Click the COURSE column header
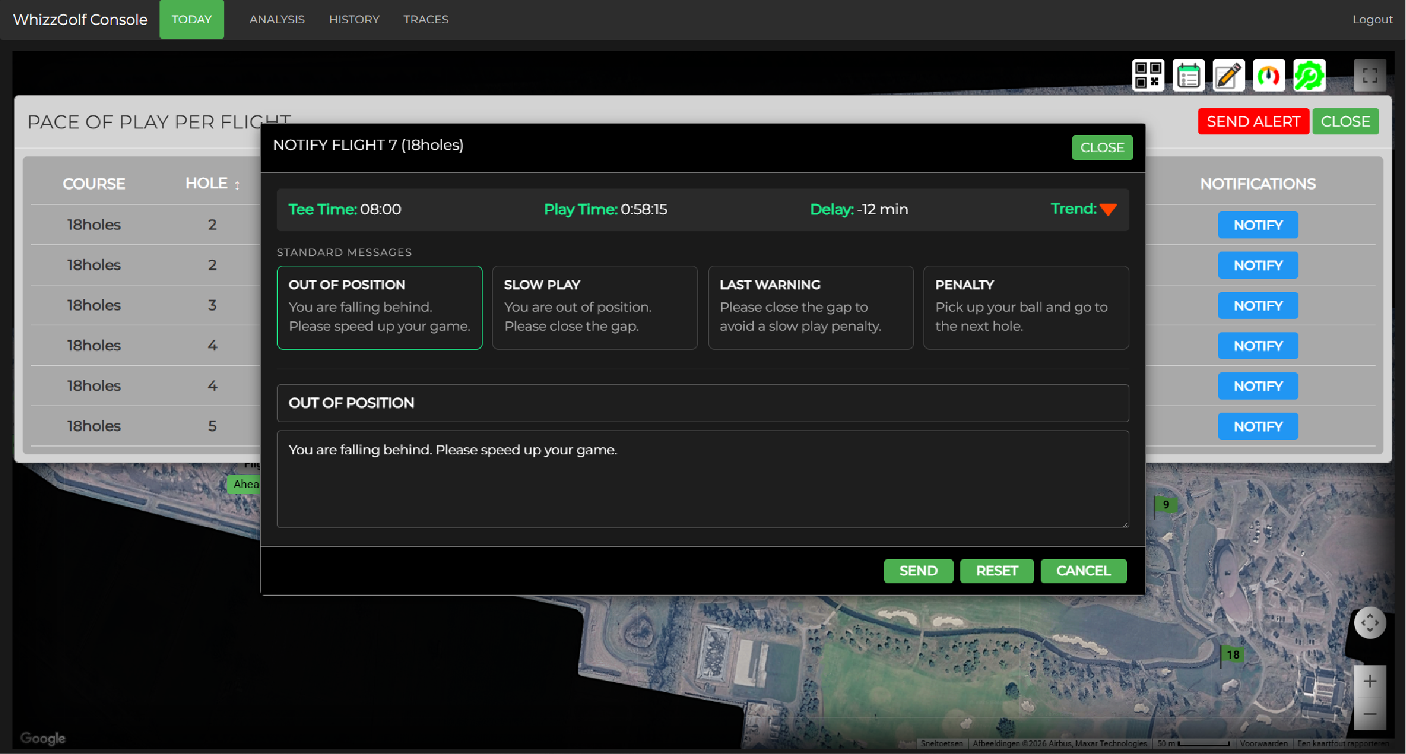The height and width of the screenshot is (754, 1406). click(x=94, y=184)
